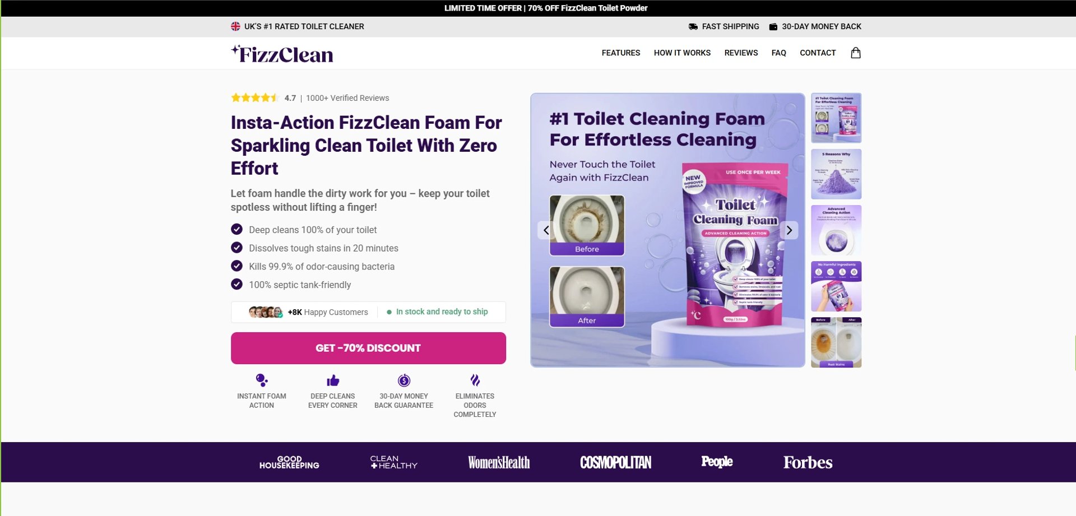Image resolution: width=1076 pixels, height=516 pixels.
Task: Click the 30-day money back guarantee icon
Action: click(x=404, y=380)
